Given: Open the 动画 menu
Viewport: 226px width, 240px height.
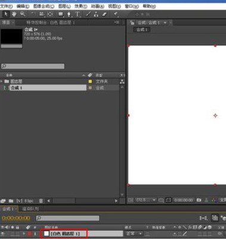Looking at the screenshot, I should [x=97, y=6].
